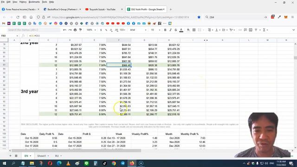
Task: Apply italic formatting
Action: (170, 30)
